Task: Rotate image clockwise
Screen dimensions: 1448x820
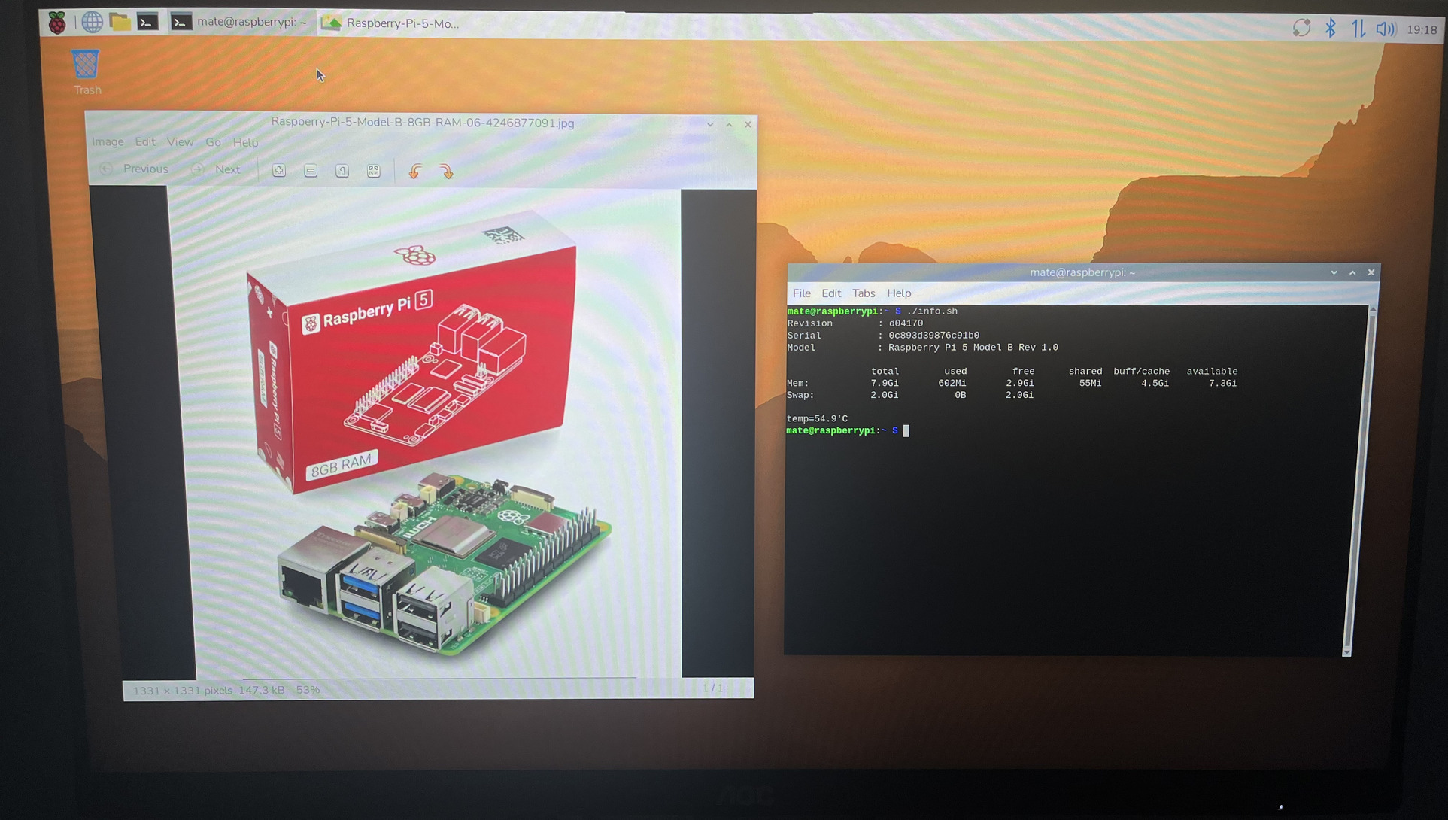Action: [x=447, y=172]
